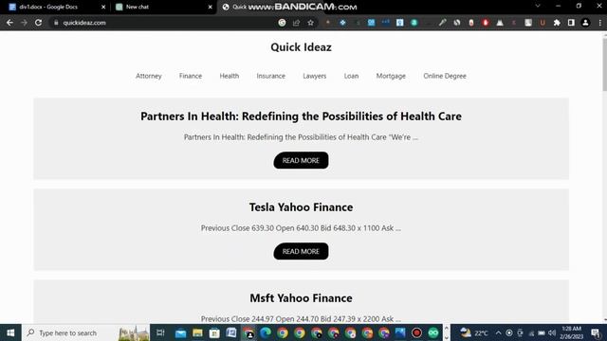Open Microsoft Edge from the taskbar

click(x=266, y=332)
